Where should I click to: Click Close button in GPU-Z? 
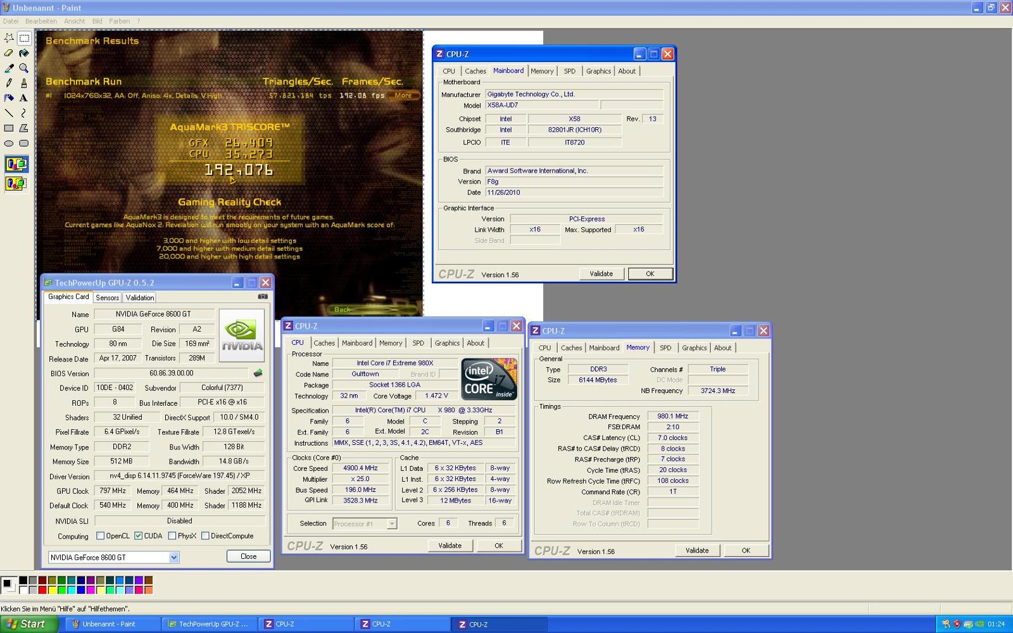249,556
